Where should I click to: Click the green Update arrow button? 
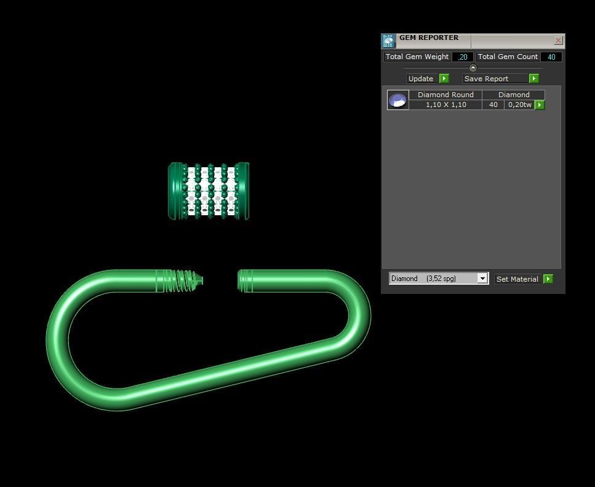click(444, 79)
